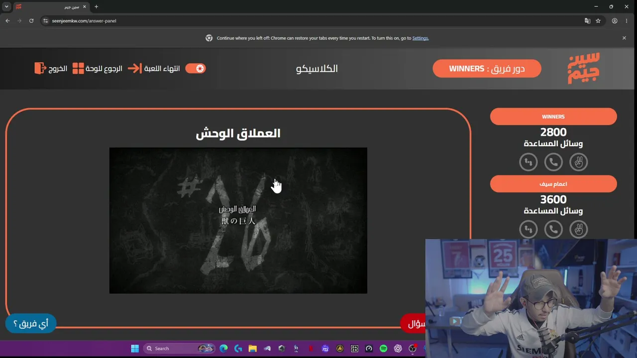Click the arrow icon beside انتهاء اللعبة

(135, 68)
